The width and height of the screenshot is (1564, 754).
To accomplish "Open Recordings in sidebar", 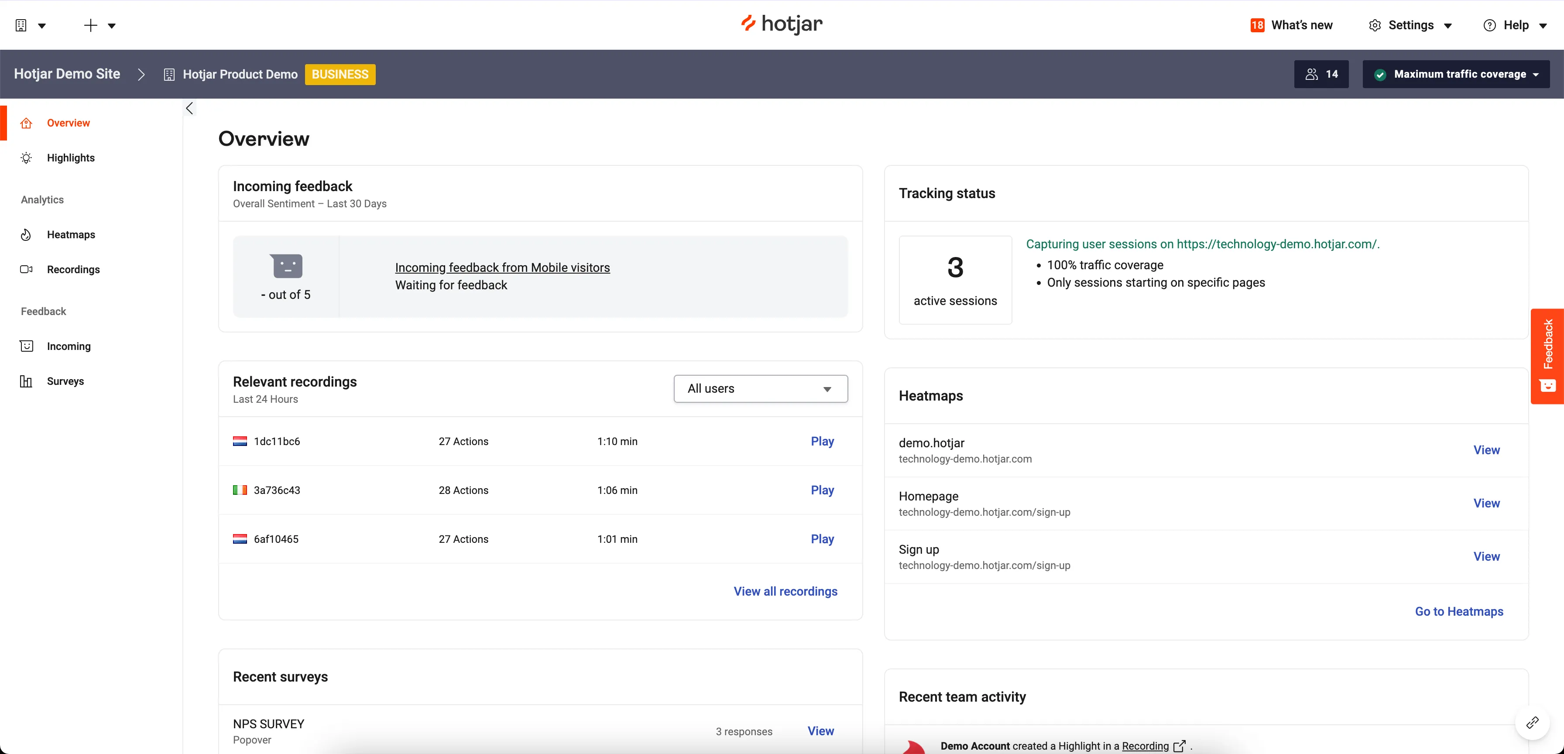I will [x=73, y=270].
